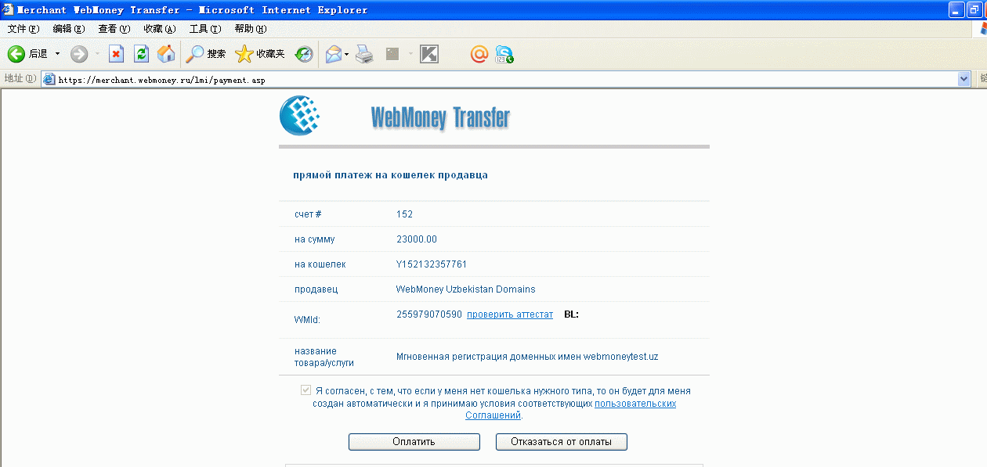Click the 'Отказаться от оплаты' button
The width and height of the screenshot is (987, 467).
click(x=562, y=442)
